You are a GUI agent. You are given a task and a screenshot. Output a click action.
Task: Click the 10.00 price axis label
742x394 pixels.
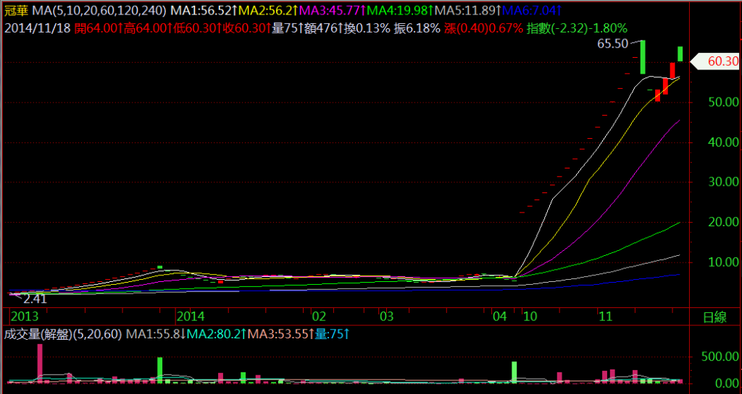coord(723,262)
